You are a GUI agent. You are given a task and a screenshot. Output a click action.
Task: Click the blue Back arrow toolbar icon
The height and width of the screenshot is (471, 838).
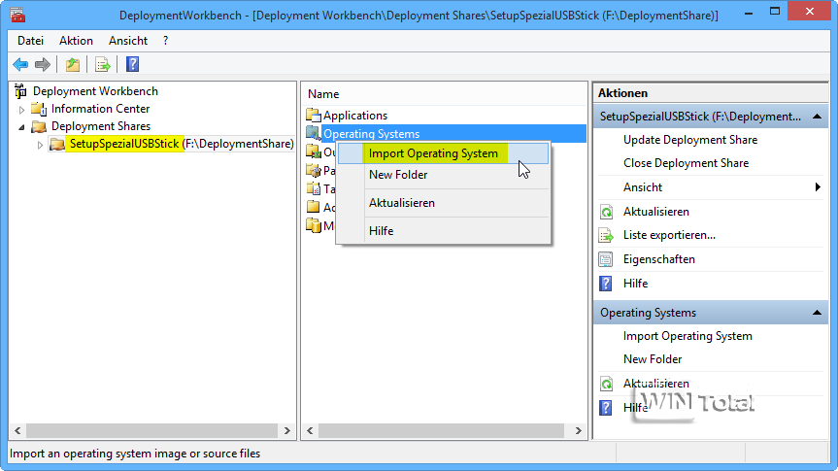click(20, 65)
